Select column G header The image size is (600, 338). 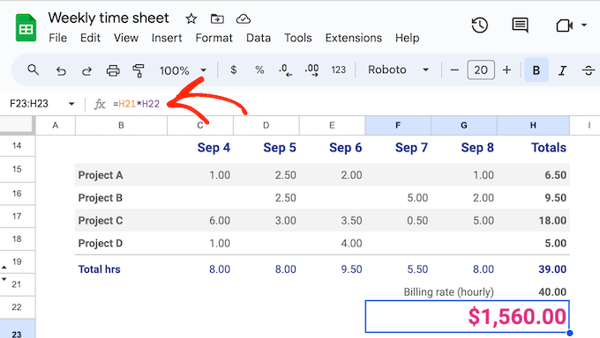point(464,125)
